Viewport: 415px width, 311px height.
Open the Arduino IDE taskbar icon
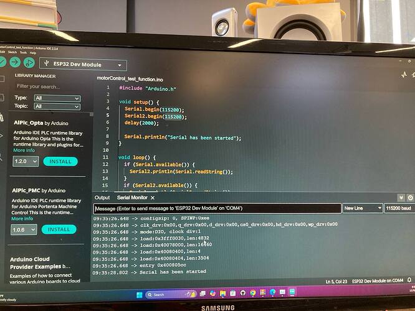point(292,292)
